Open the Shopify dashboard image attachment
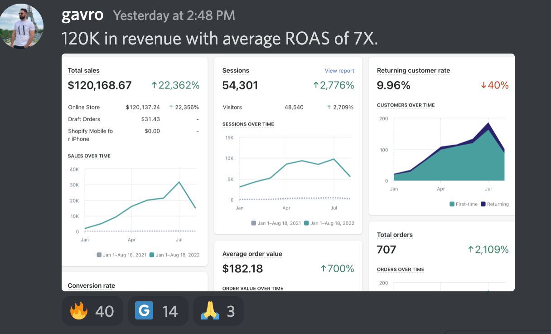The height and width of the screenshot is (334, 551). [288, 172]
